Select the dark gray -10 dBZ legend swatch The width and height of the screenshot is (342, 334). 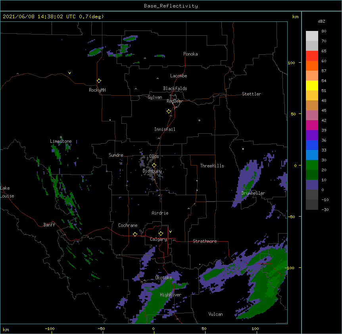pos(312,205)
